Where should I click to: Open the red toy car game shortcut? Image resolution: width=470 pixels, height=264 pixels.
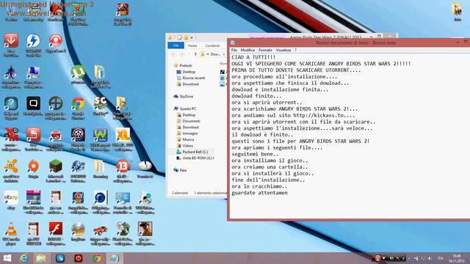pyautogui.click(x=101, y=233)
